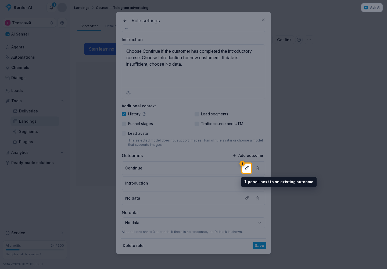The image size is (387, 269).
Task: Open Plugins under Tools
Action: click(35, 142)
